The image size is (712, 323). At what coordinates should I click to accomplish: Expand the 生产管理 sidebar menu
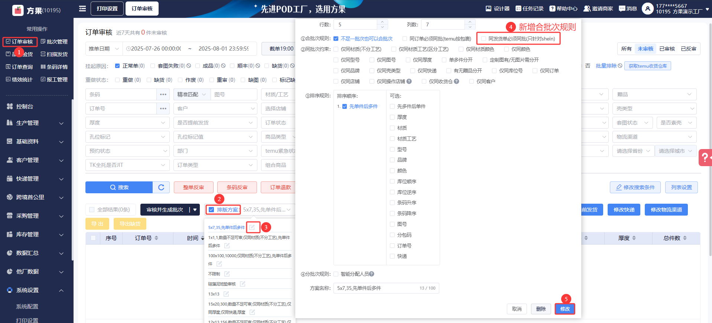(35, 123)
